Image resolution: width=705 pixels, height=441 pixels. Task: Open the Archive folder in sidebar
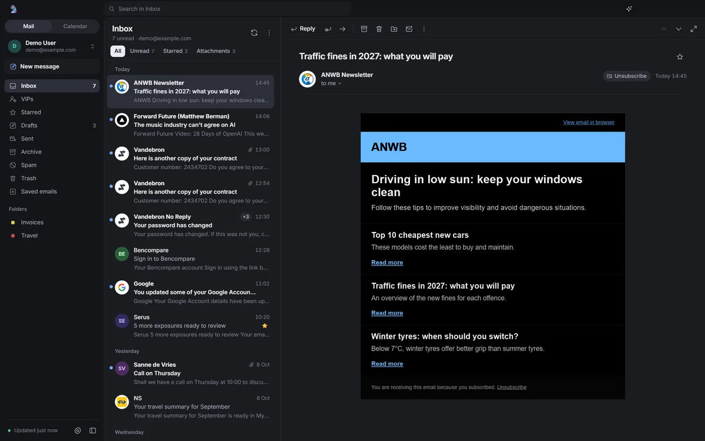(52, 152)
